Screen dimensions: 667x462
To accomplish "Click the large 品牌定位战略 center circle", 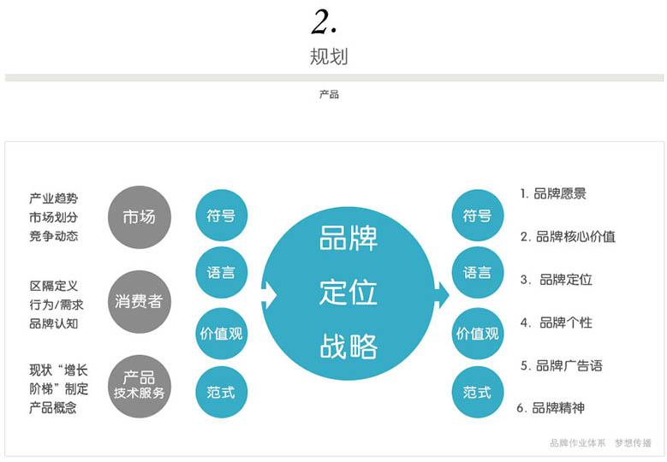I will (x=348, y=291).
